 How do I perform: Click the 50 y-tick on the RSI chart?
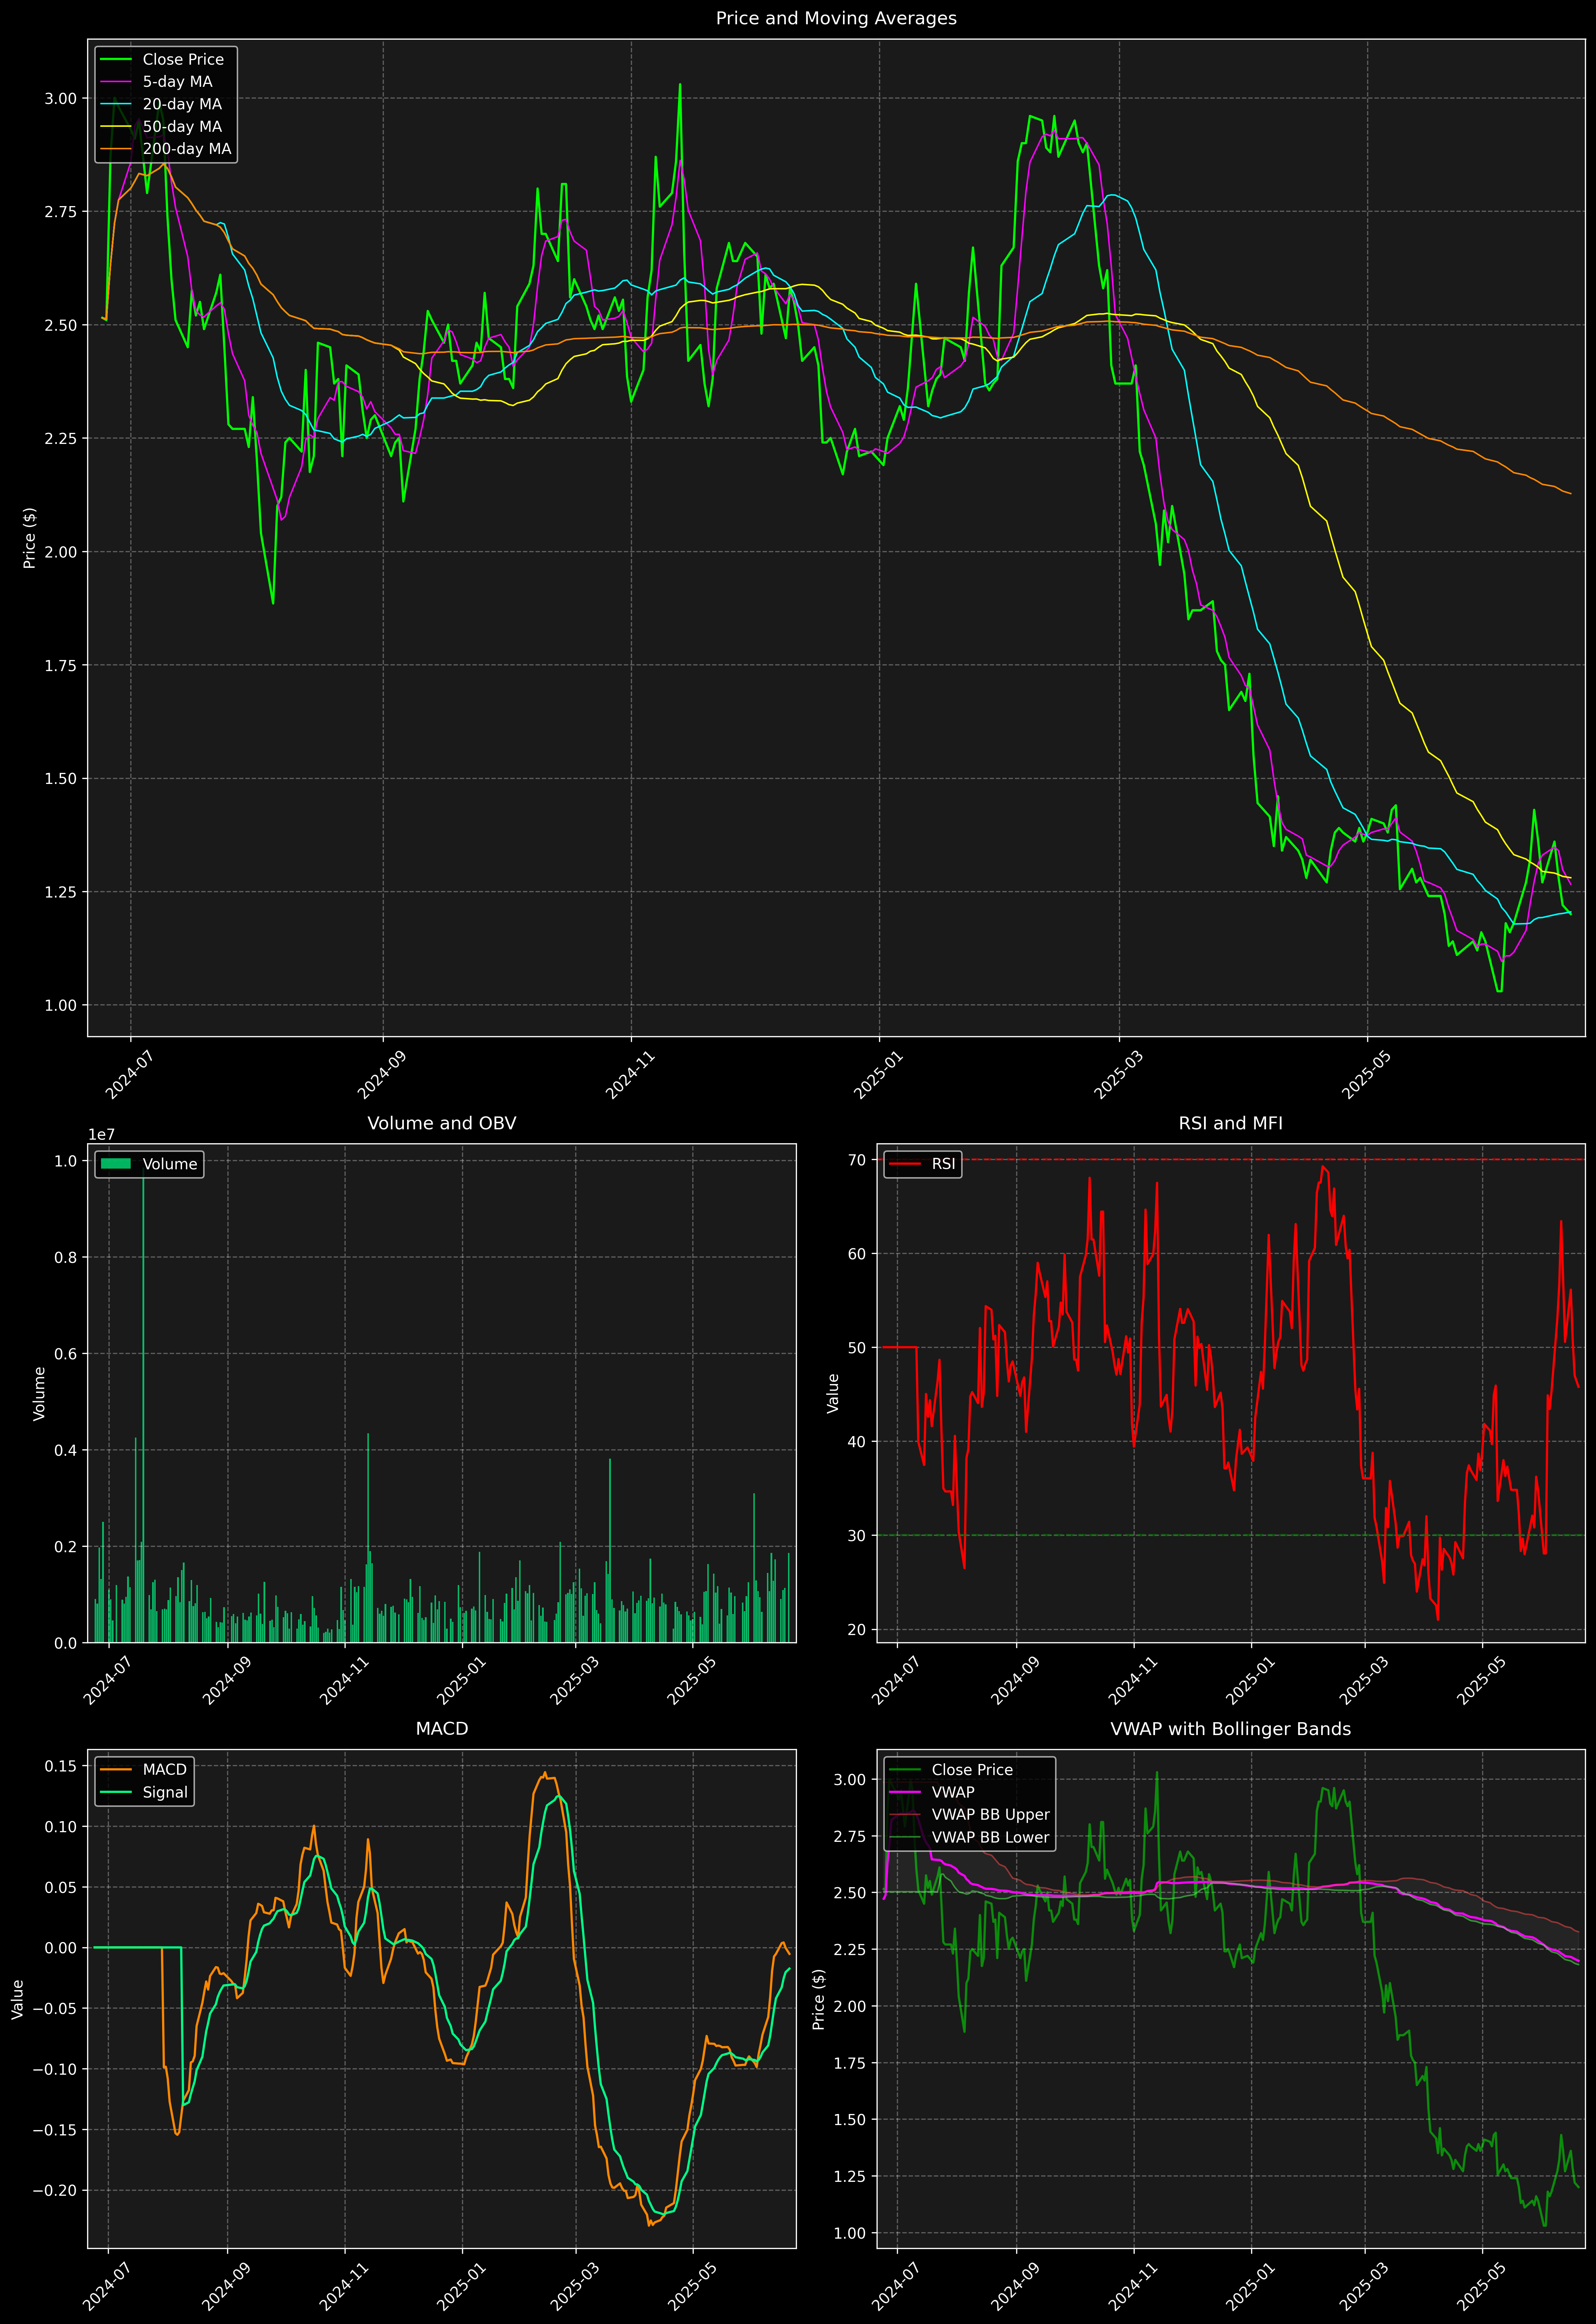(x=857, y=1348)
